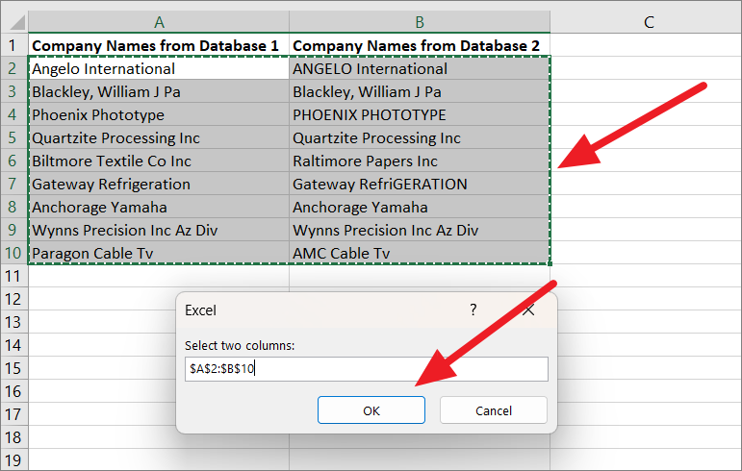Select column A header

(159, 22)
